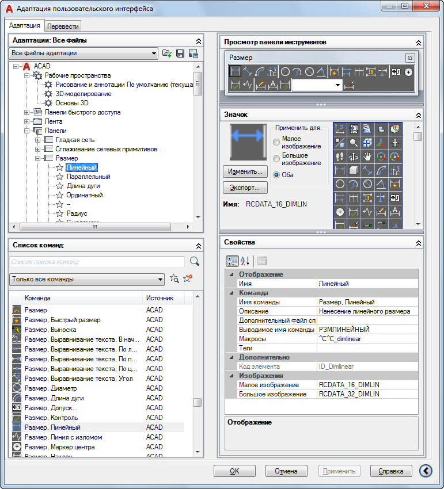444x489 pixels.
Task: Click the Отмена button
Action: click(286, 471)
